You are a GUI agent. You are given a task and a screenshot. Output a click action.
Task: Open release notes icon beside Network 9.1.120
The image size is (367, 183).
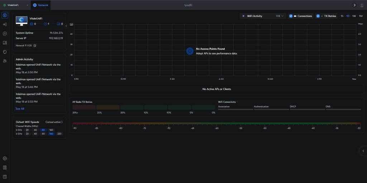(35, 45)
